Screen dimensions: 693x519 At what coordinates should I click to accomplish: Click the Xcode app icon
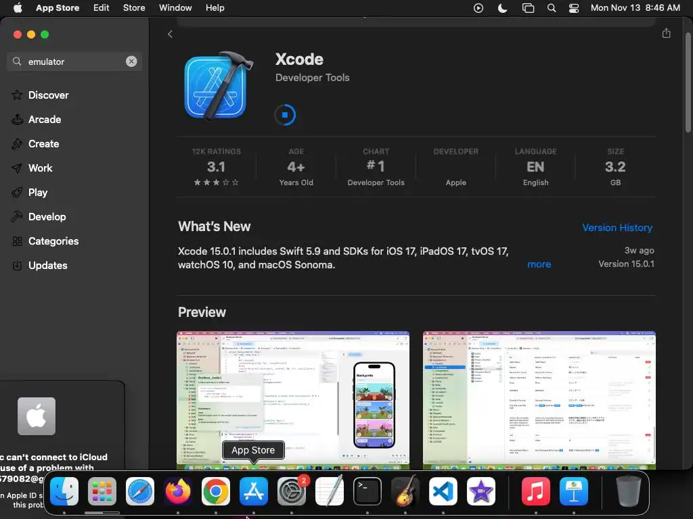pos(218,86)
